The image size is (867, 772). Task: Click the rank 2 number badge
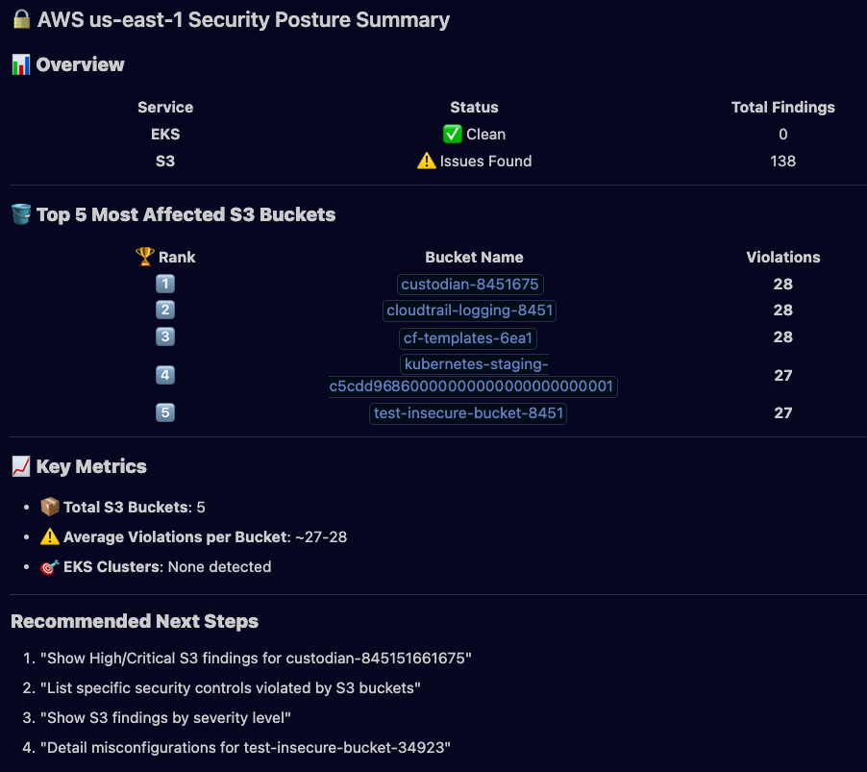(164, 311)
